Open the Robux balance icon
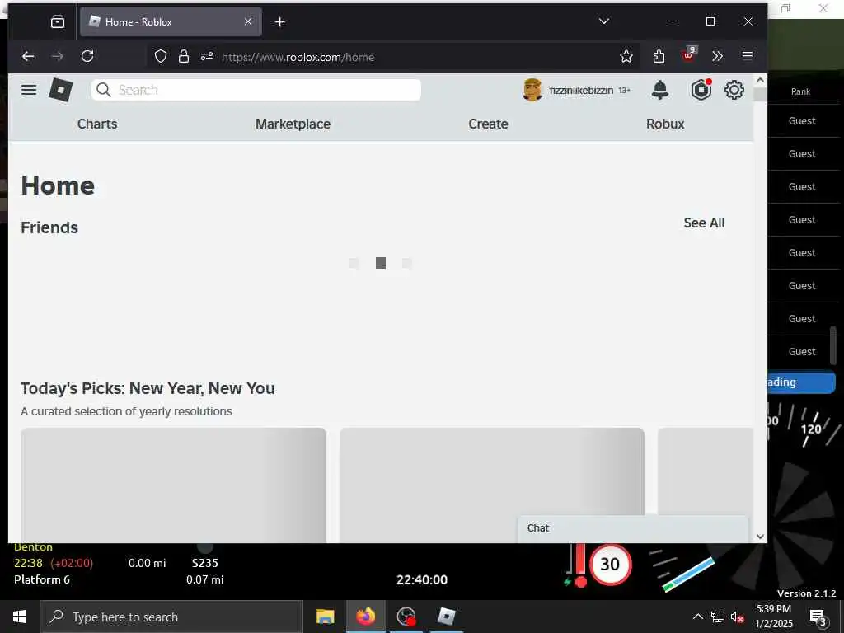844x633 pixels. (701, 90)
